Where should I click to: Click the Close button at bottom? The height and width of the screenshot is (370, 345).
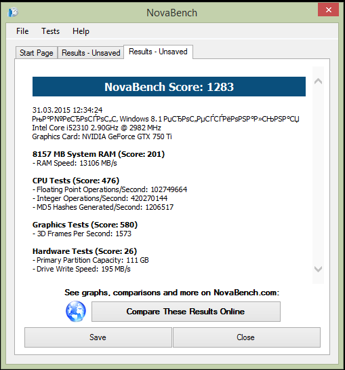[247, 337]
